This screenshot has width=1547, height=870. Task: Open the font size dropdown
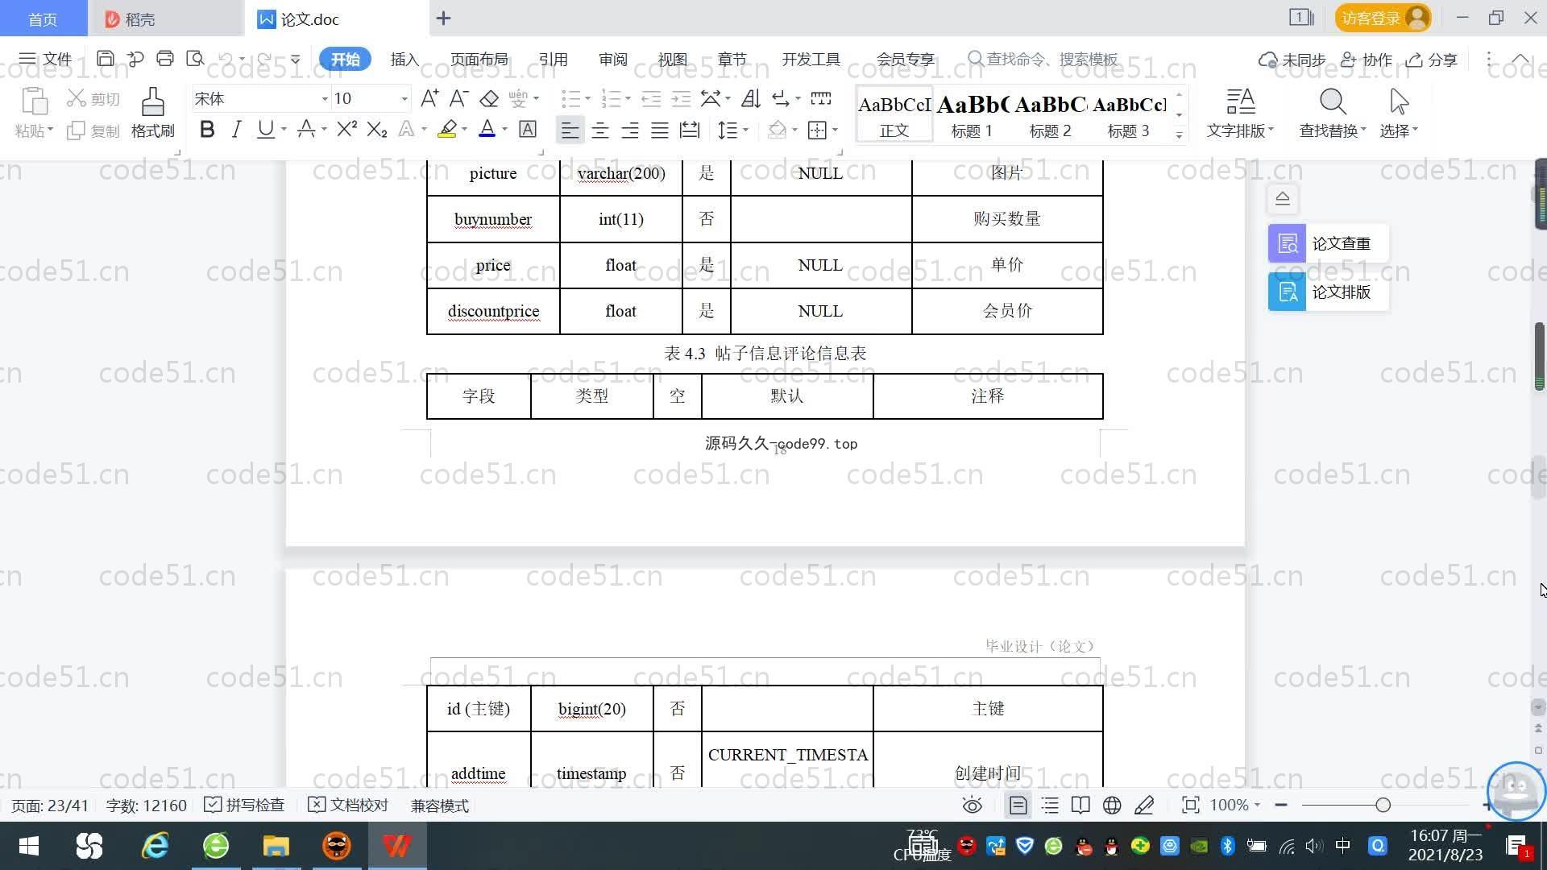pyautogui.click(x=404, y=99)
